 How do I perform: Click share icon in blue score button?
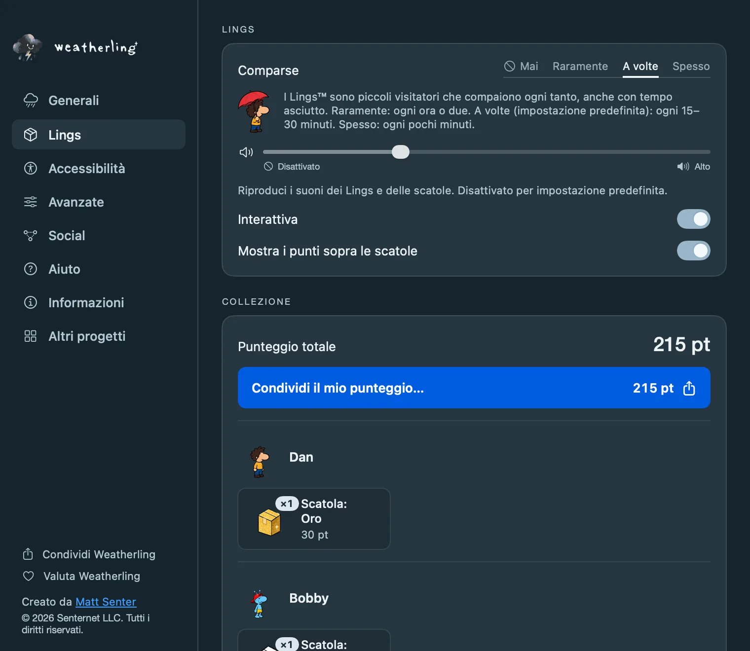pyautogui.click(x=689, y=388)
